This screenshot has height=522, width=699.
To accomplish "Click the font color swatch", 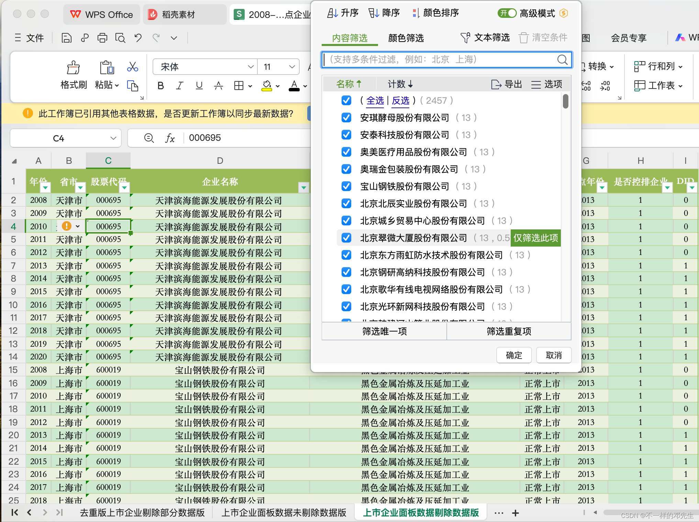I will pyautogui.click(x=294, y=86).
